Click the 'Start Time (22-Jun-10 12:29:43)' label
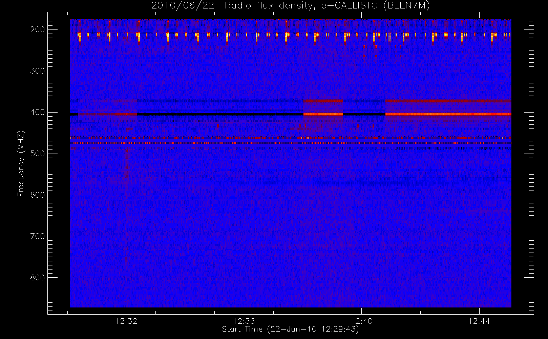 point(290,329)
